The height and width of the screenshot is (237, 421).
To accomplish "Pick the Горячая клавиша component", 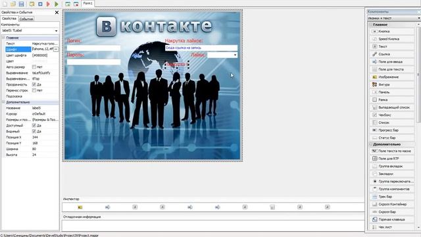I will coord(392,219).
